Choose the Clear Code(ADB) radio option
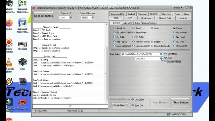The image size is (215, 121). tap(122, 46)
